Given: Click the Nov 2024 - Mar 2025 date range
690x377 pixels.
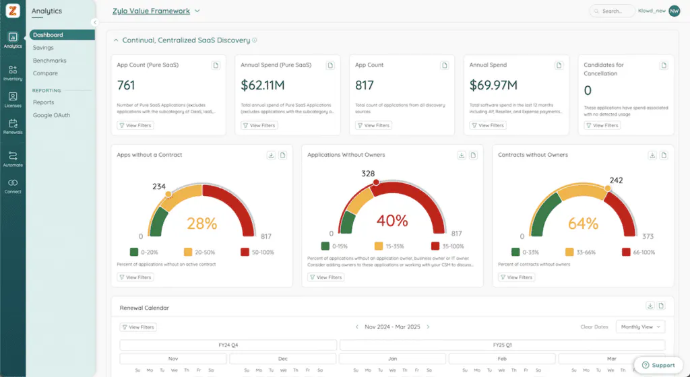Looking at the screenshot, I should coord(393,327).
